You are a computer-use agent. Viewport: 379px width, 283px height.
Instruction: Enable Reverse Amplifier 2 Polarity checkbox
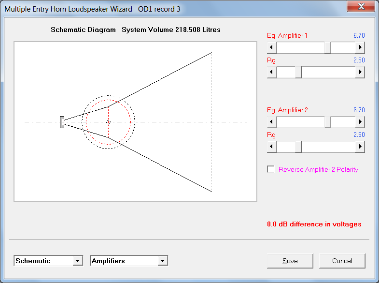271,169
